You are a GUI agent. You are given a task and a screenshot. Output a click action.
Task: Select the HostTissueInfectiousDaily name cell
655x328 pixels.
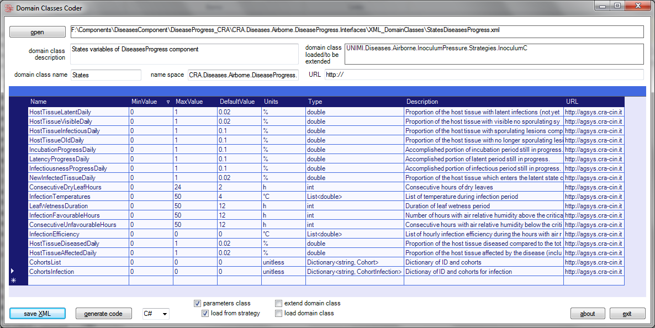pos(78,131)
